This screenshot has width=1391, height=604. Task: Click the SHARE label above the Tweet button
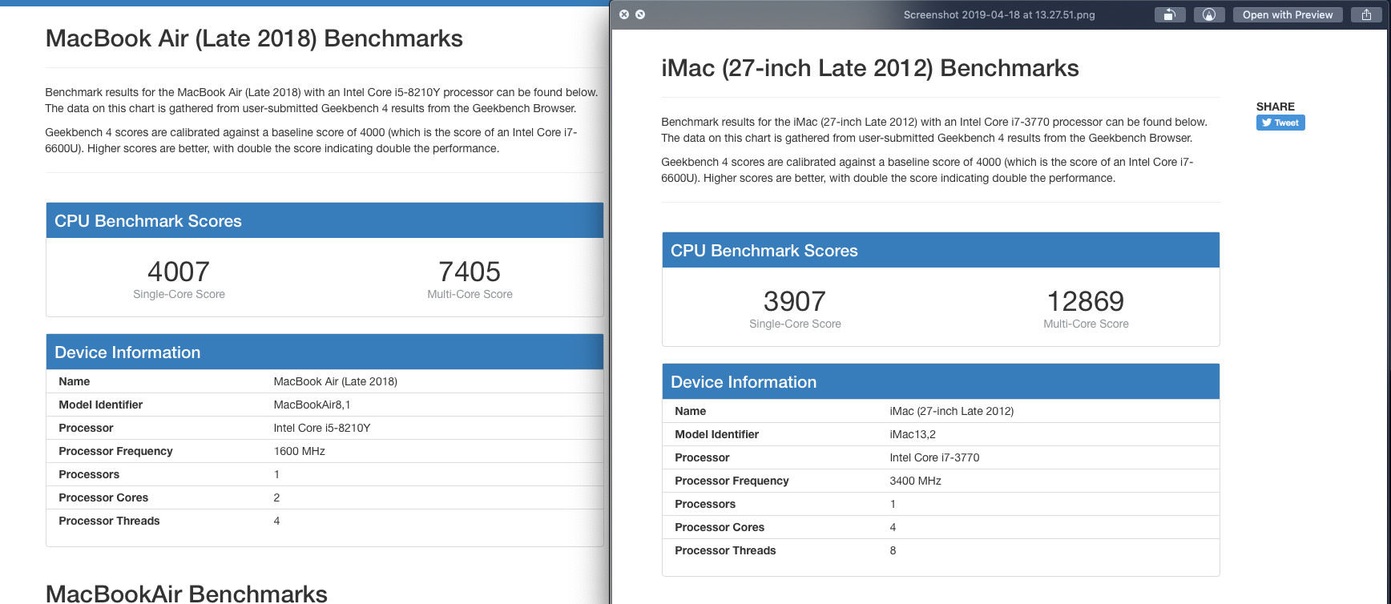pos(1276,107)
